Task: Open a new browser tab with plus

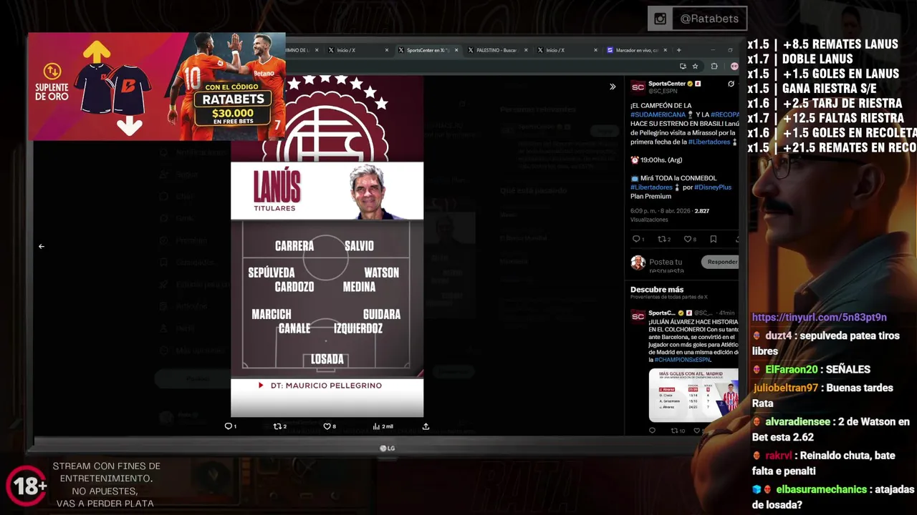Action: tap(678, 50)
